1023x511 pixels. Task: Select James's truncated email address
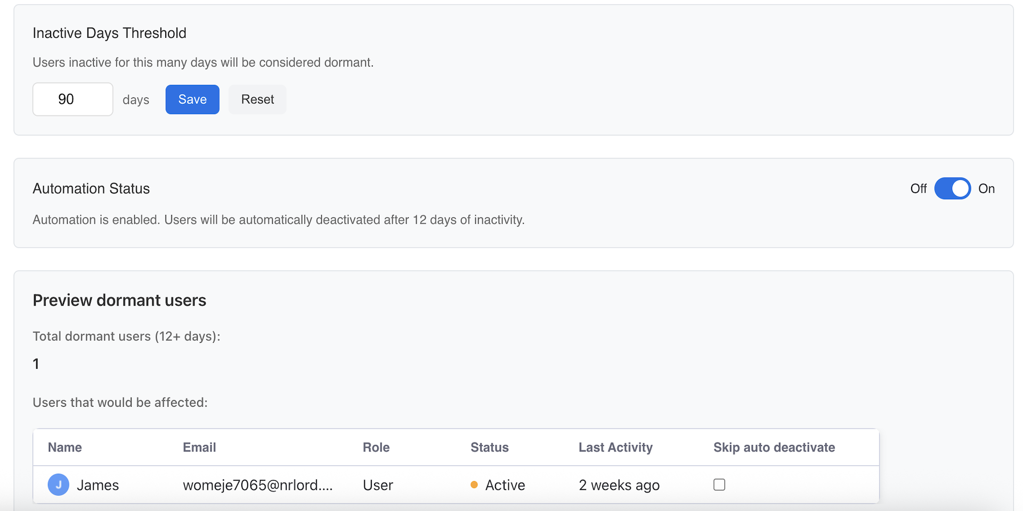(257, 485)
